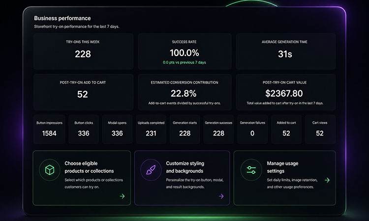Screen dimensions: 369x221
Task: Click the text 'Personalize the try-on button, modal,'
Action: coord(195,180)
